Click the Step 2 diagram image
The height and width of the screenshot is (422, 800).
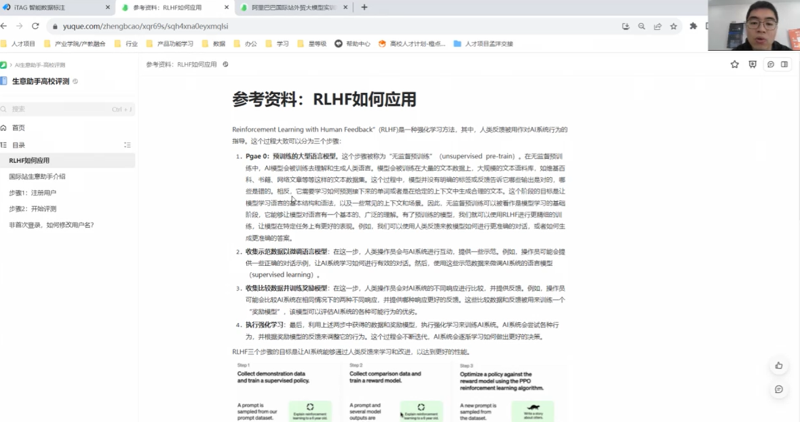(396, 391)
